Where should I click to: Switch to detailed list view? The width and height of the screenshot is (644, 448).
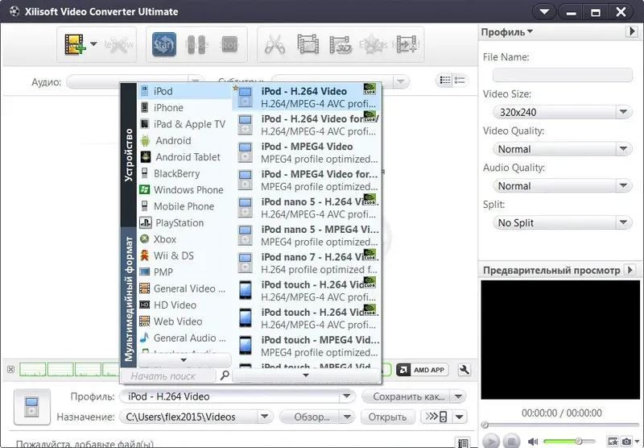click(x=460, y=80)
